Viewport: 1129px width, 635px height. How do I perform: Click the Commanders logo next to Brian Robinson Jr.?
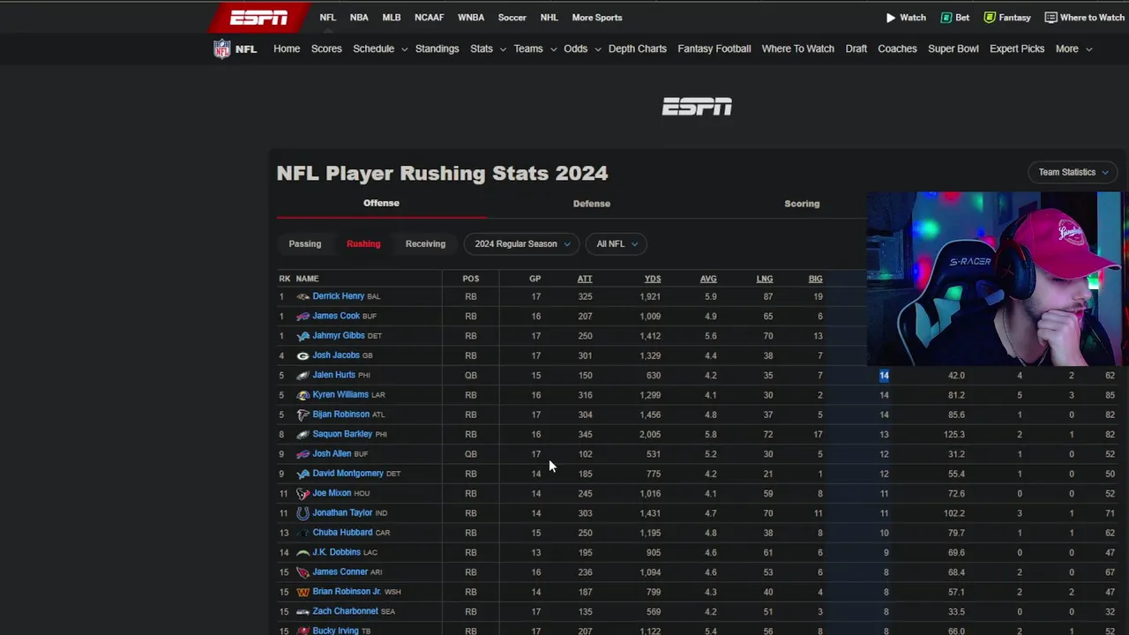pyautogui.click(x=303, y=592)
